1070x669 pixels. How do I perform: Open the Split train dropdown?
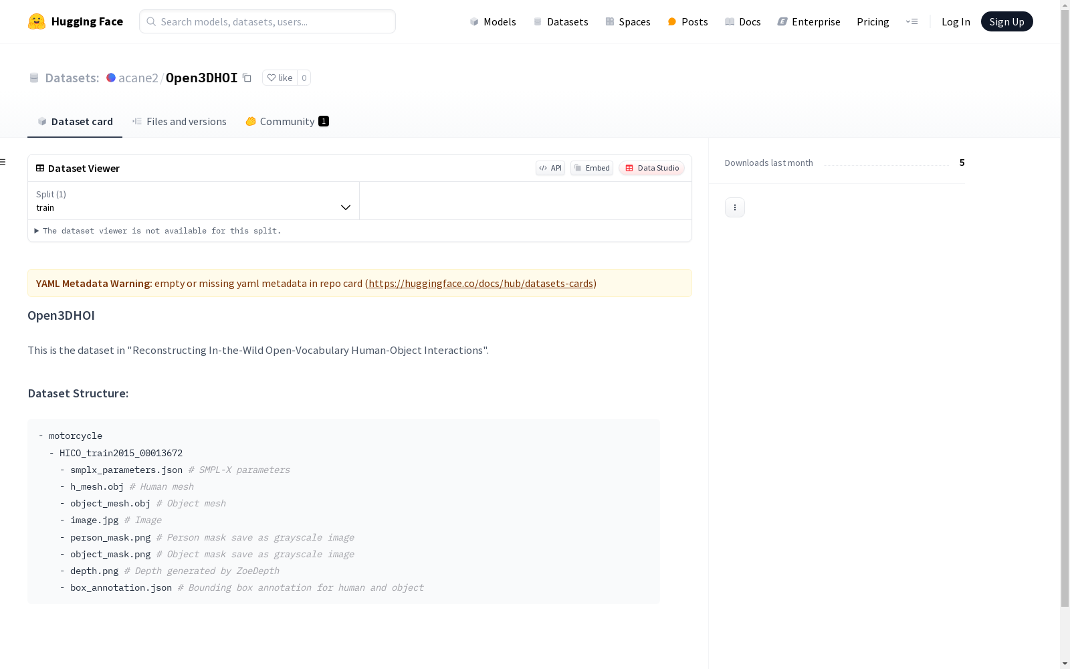pyautogui.click(x=194, y=201)
